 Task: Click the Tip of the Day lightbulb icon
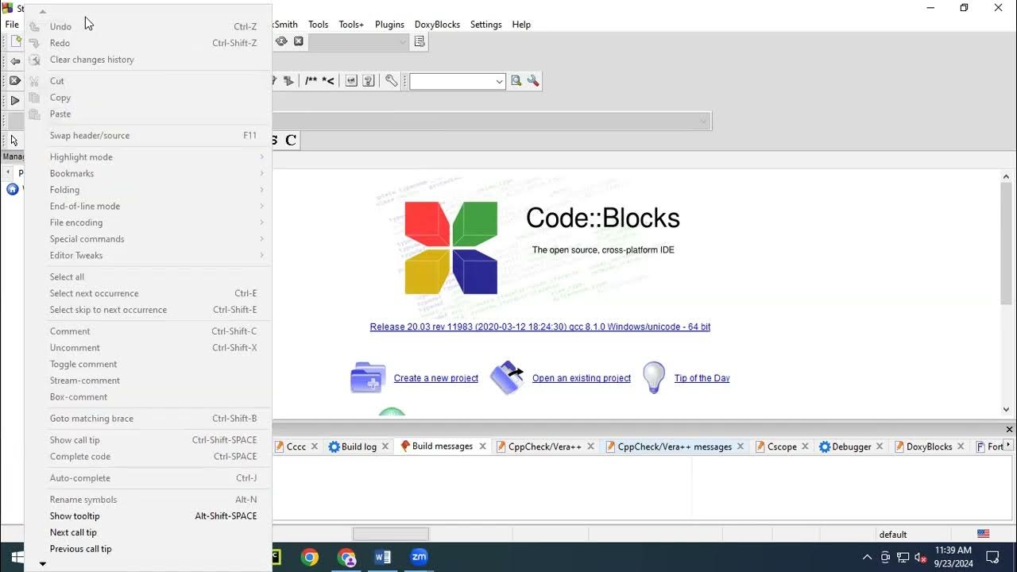[x=654, y=377]
